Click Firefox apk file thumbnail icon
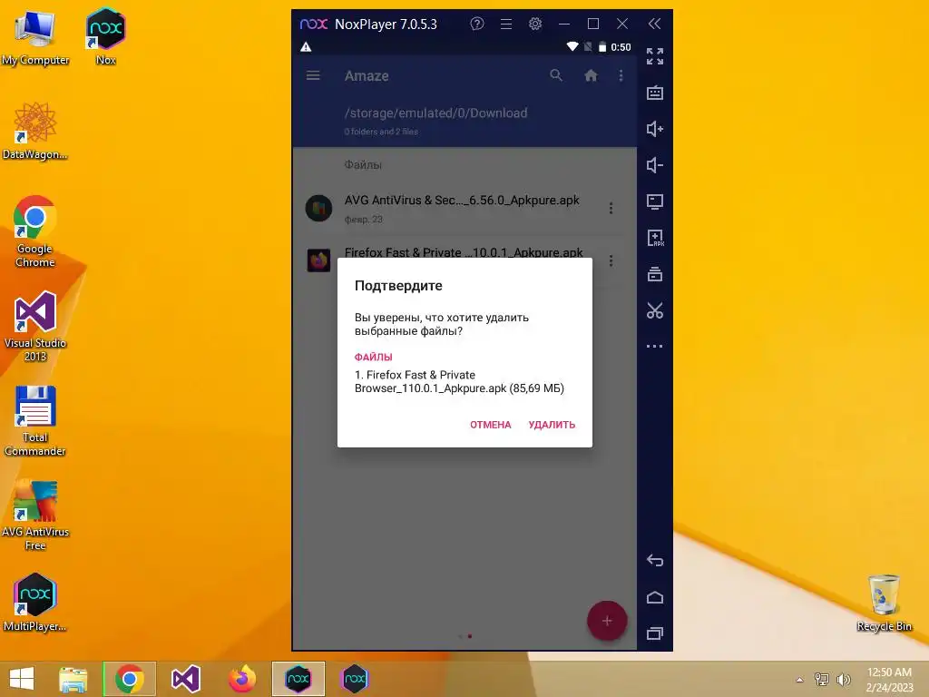Screen dimensions: 929x697 (318, 260)
